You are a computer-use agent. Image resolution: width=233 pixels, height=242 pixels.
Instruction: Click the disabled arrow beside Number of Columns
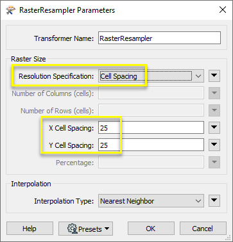click(x=214, y=93)
